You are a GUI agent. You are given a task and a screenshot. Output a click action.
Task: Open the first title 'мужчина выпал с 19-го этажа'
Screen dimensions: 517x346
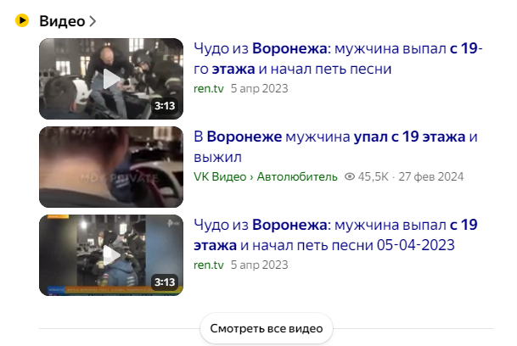[338, 59]
